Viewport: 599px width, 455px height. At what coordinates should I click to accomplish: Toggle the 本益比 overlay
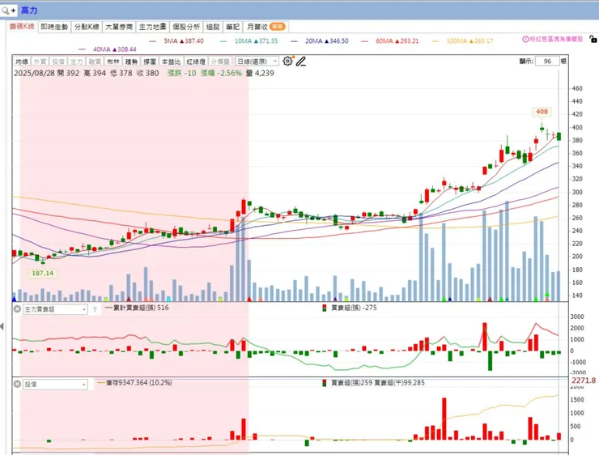pyautogui.click(x=171, y=62)
